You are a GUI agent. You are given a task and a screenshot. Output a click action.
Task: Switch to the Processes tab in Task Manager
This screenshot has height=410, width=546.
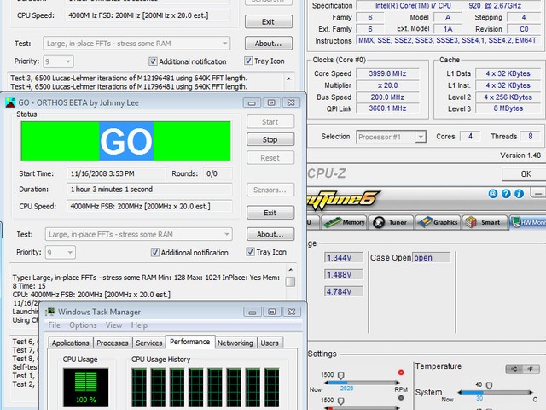point(112,343)
